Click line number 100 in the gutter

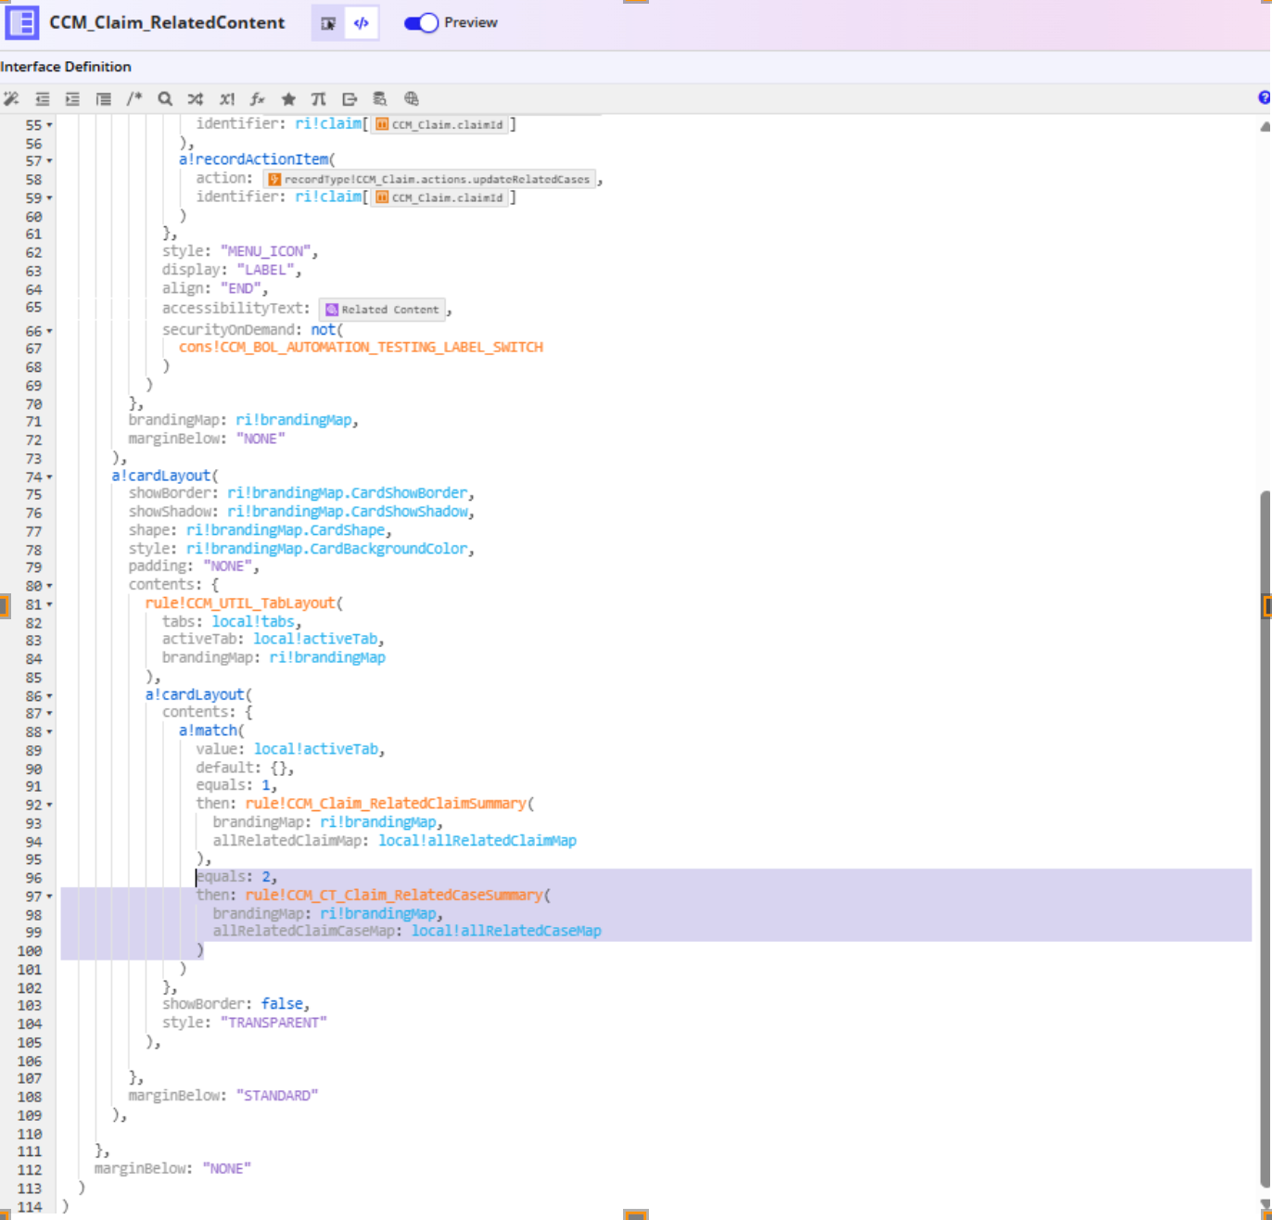tap(30, 951)
